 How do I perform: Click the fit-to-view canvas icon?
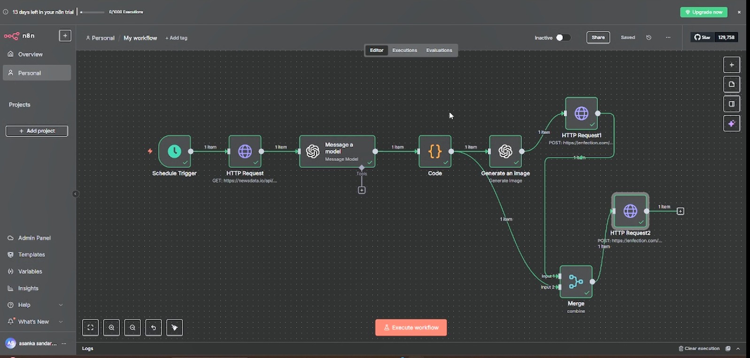(x=91, y=327)
